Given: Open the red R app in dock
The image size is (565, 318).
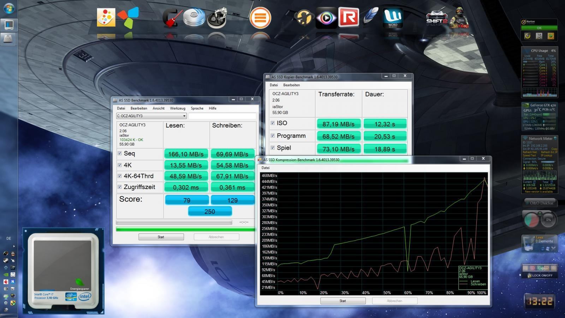Looking at the screenshot, I should pos(348,17).
